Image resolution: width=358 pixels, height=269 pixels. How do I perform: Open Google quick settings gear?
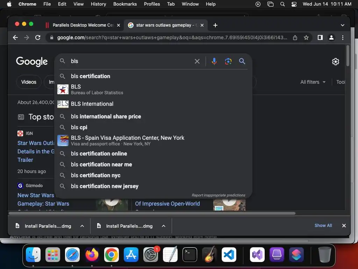point(335,62)
